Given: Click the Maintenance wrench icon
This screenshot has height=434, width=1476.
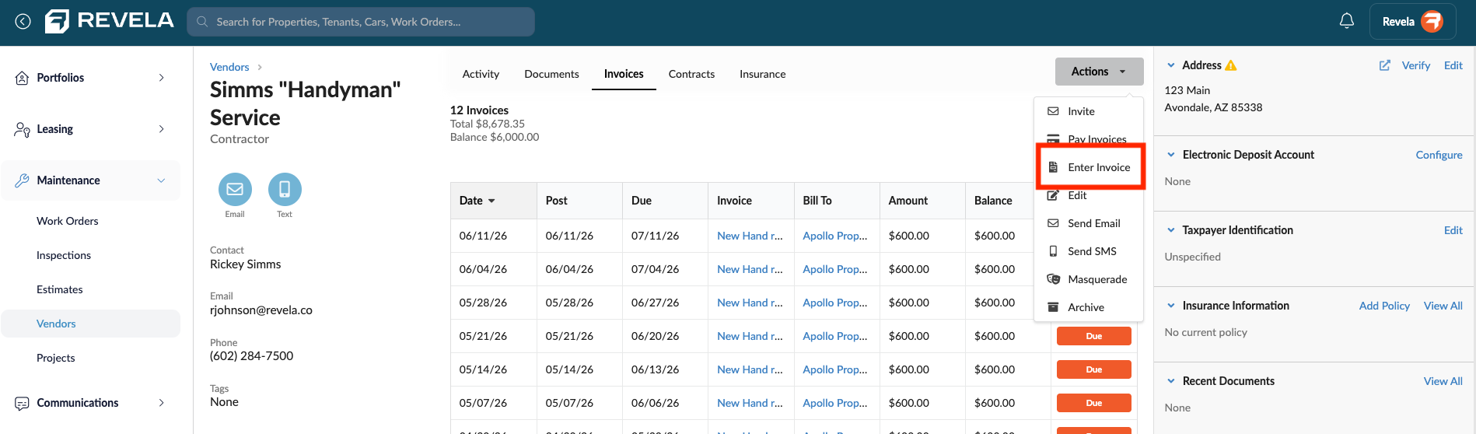Looking at the screenshot, I should [x=22, y=180].
